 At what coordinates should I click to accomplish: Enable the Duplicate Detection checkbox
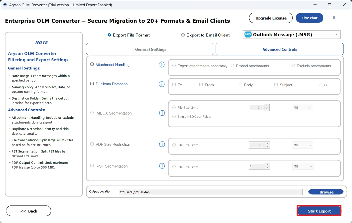point(92,84)
